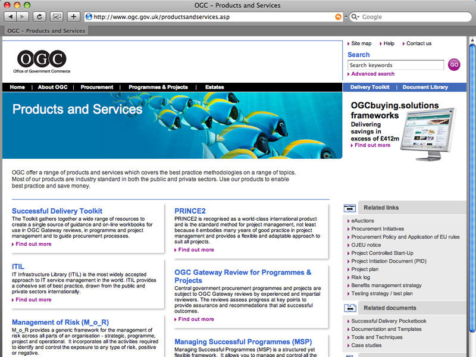Open Programmes & Projects in the navigation bar
The width and height of the screenshot is (476, 357).
coord(158,87)
